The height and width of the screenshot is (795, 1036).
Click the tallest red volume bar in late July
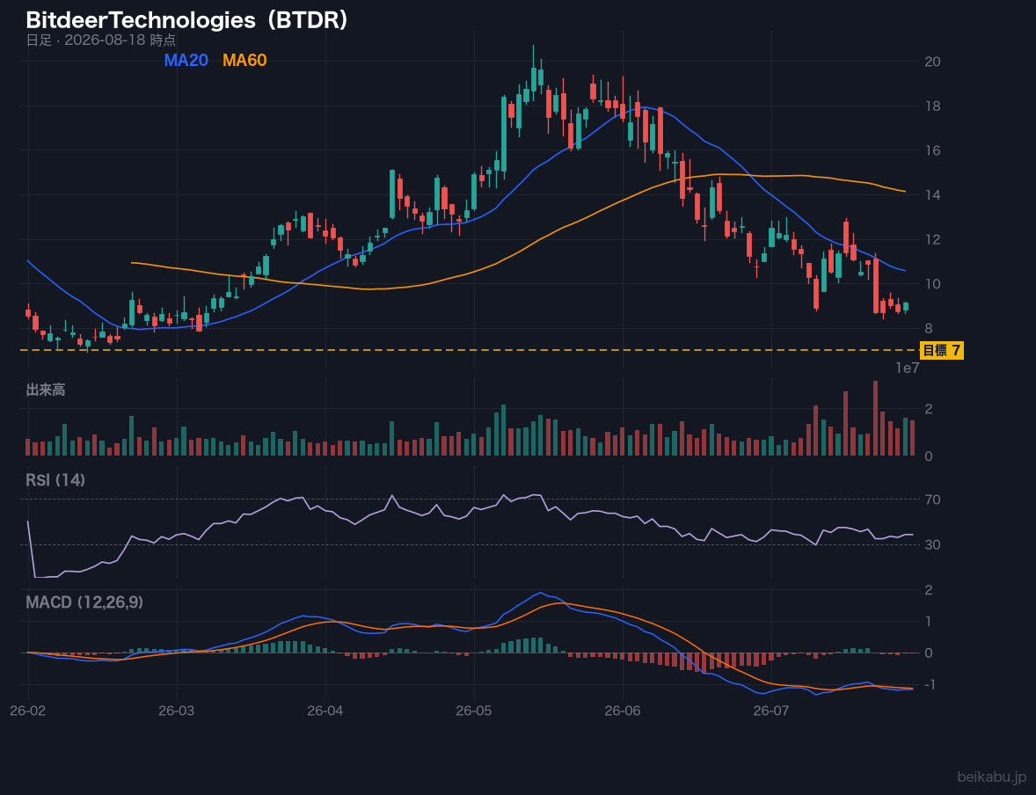(875, 418)
